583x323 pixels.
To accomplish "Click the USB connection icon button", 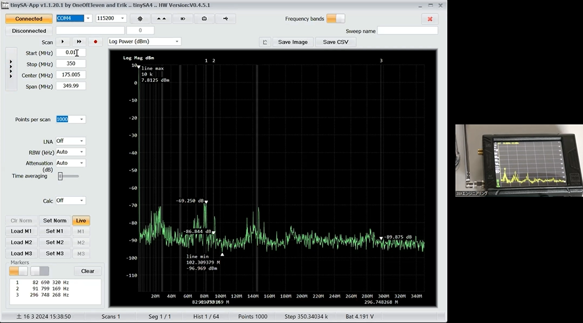I will coord(225,19).
